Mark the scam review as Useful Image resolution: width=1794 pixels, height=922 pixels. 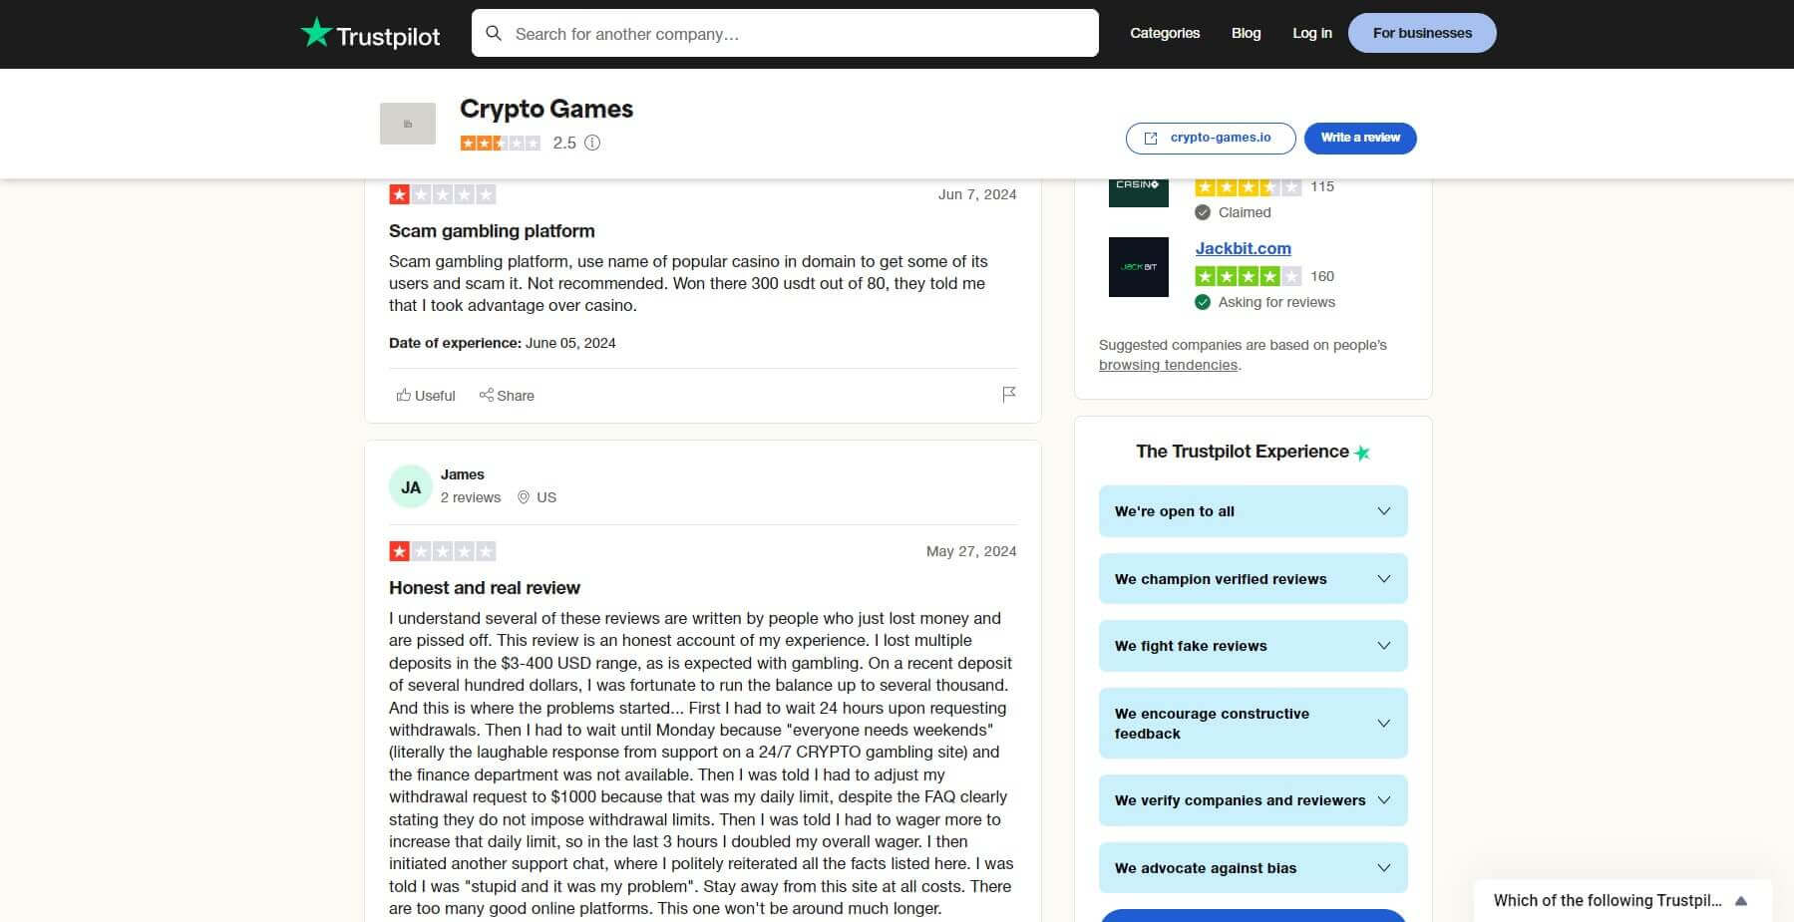tap(425, 395)
